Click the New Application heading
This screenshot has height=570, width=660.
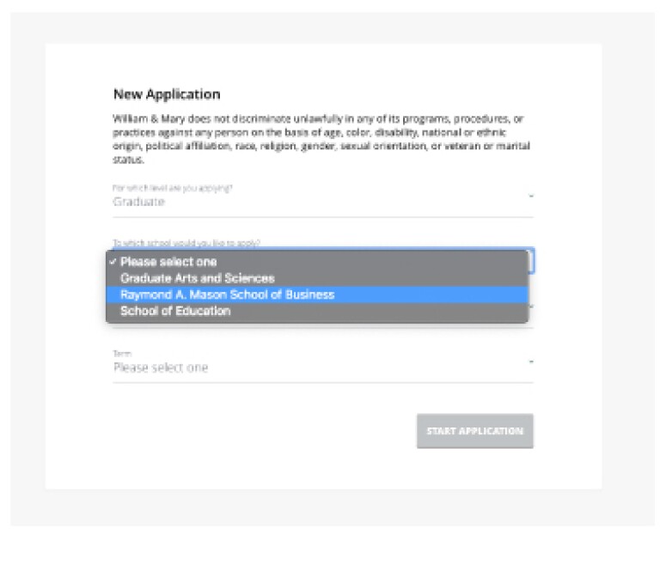[x=167, y=94]
